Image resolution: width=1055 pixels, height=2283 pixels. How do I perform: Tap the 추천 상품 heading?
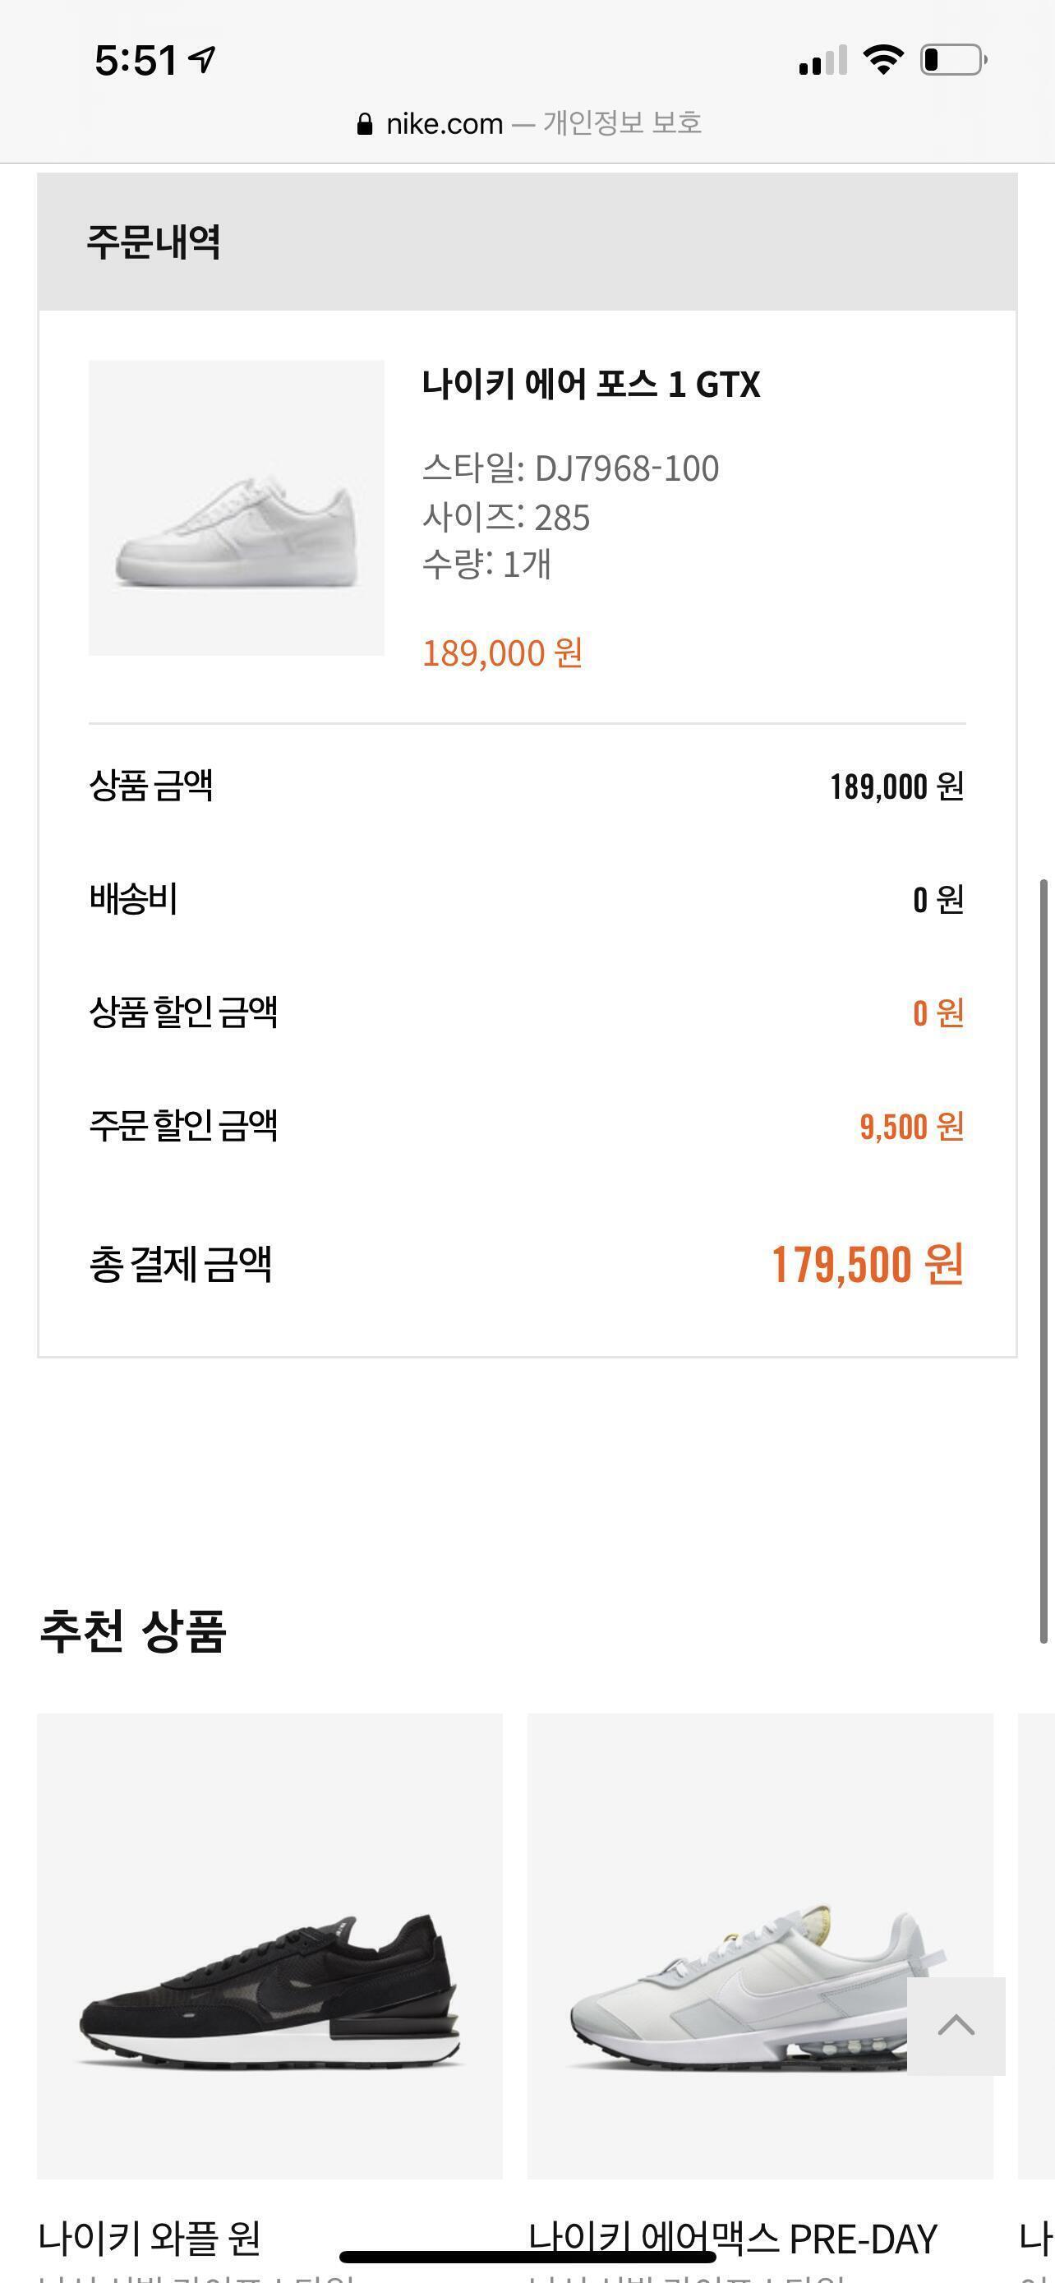133,1630
